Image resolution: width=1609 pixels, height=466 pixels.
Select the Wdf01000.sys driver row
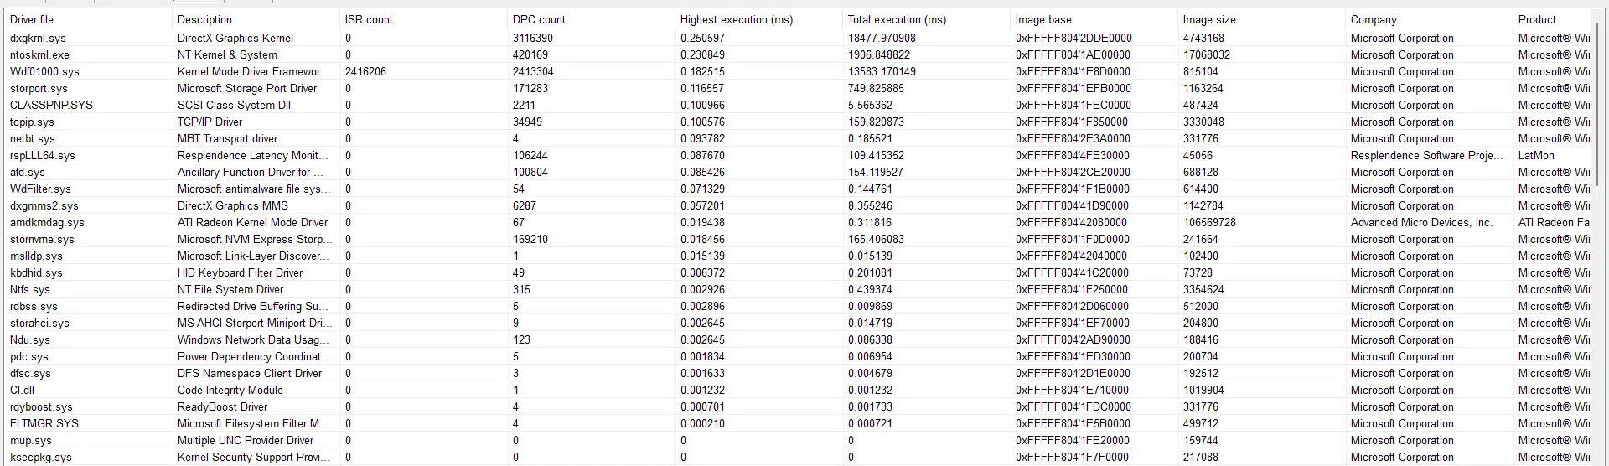pos(798,71)
